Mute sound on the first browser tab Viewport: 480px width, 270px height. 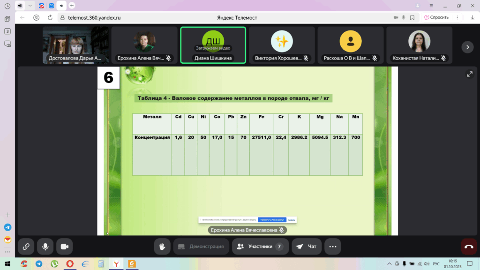[20, 6]
